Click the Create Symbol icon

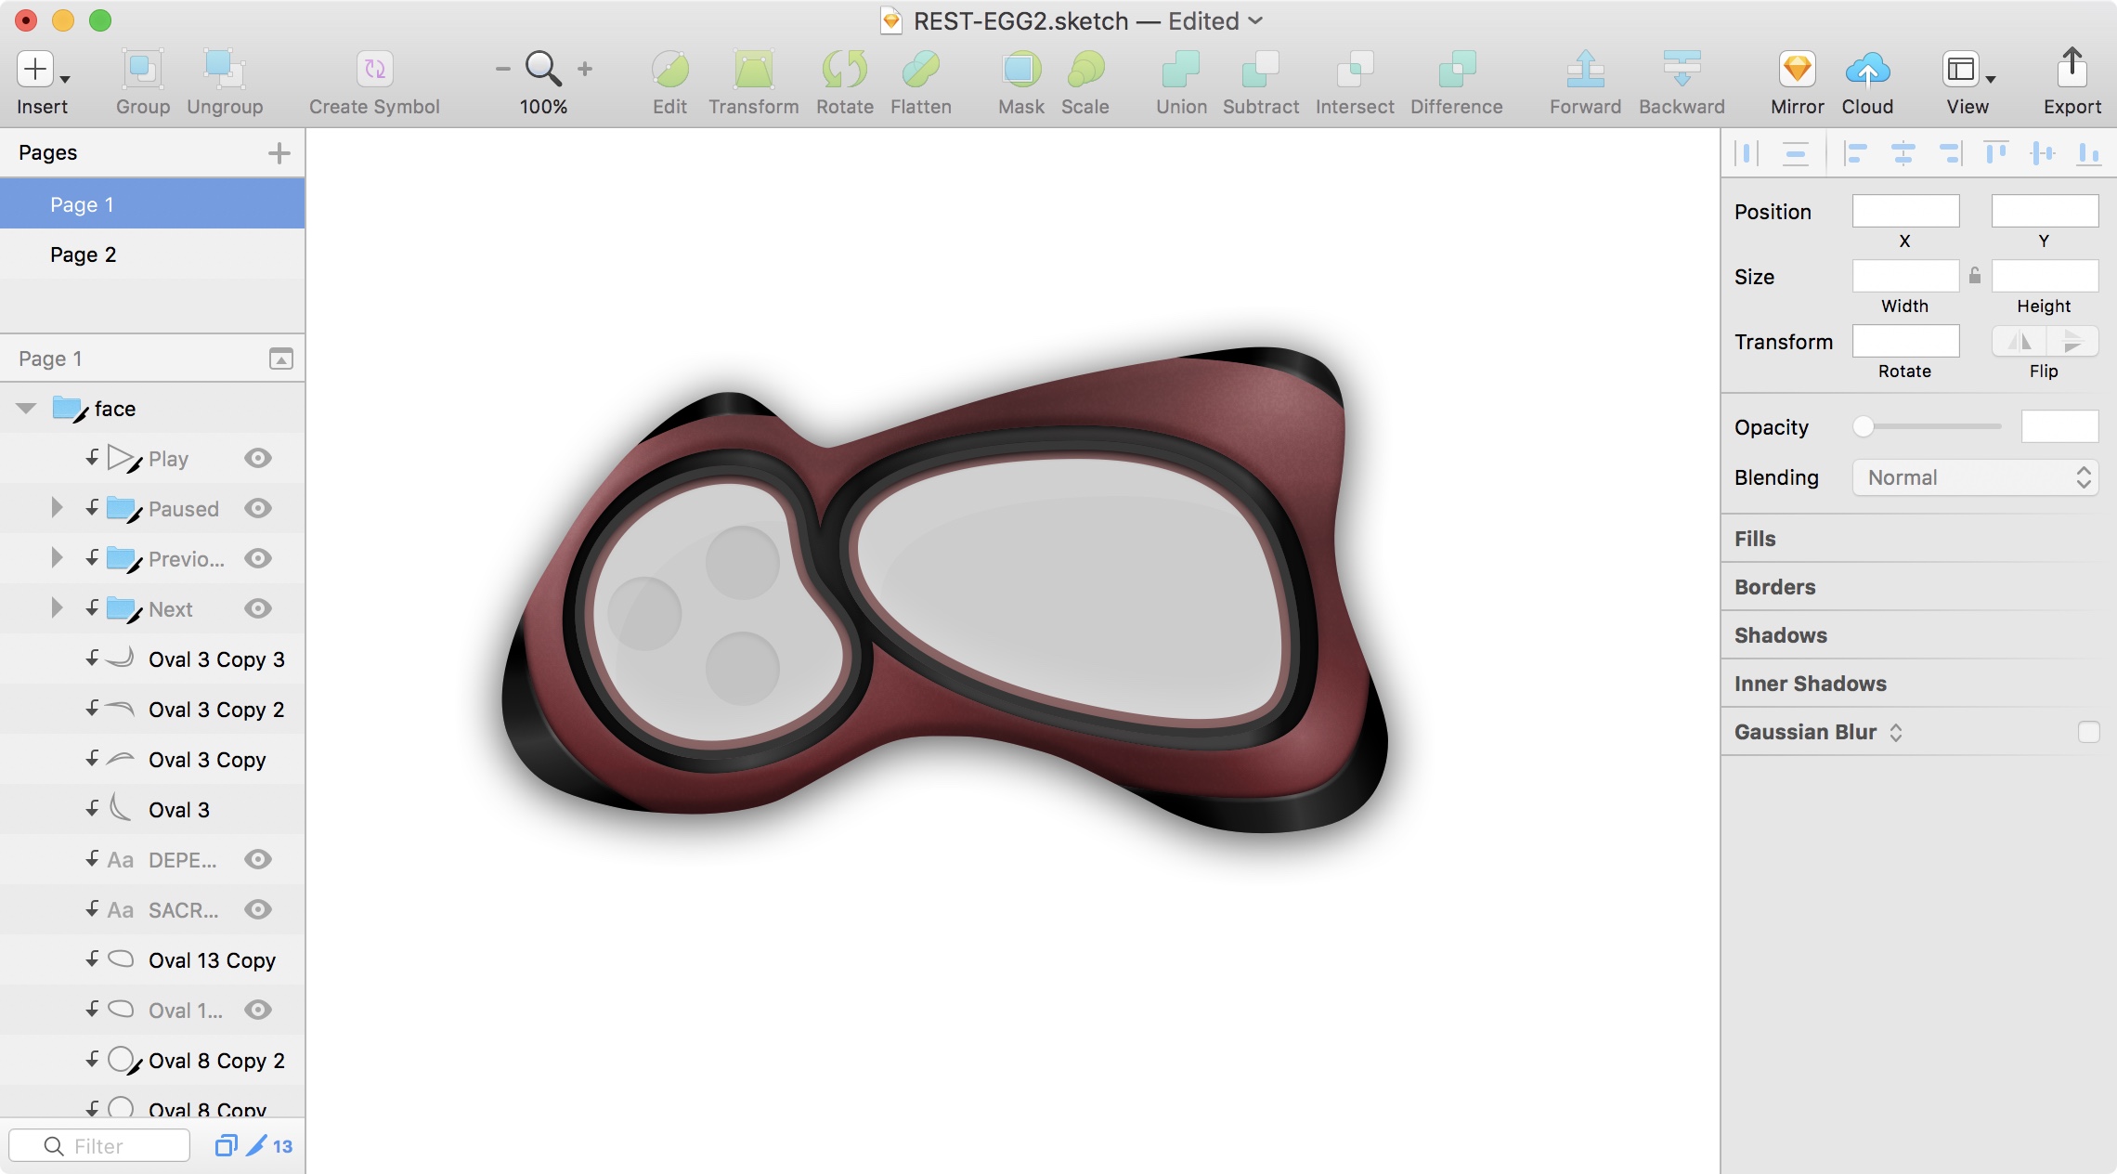(x=374, y=70)
